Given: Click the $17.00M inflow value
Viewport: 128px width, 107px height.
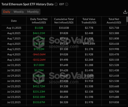Looking at the screenshot, I should point(39,65).
